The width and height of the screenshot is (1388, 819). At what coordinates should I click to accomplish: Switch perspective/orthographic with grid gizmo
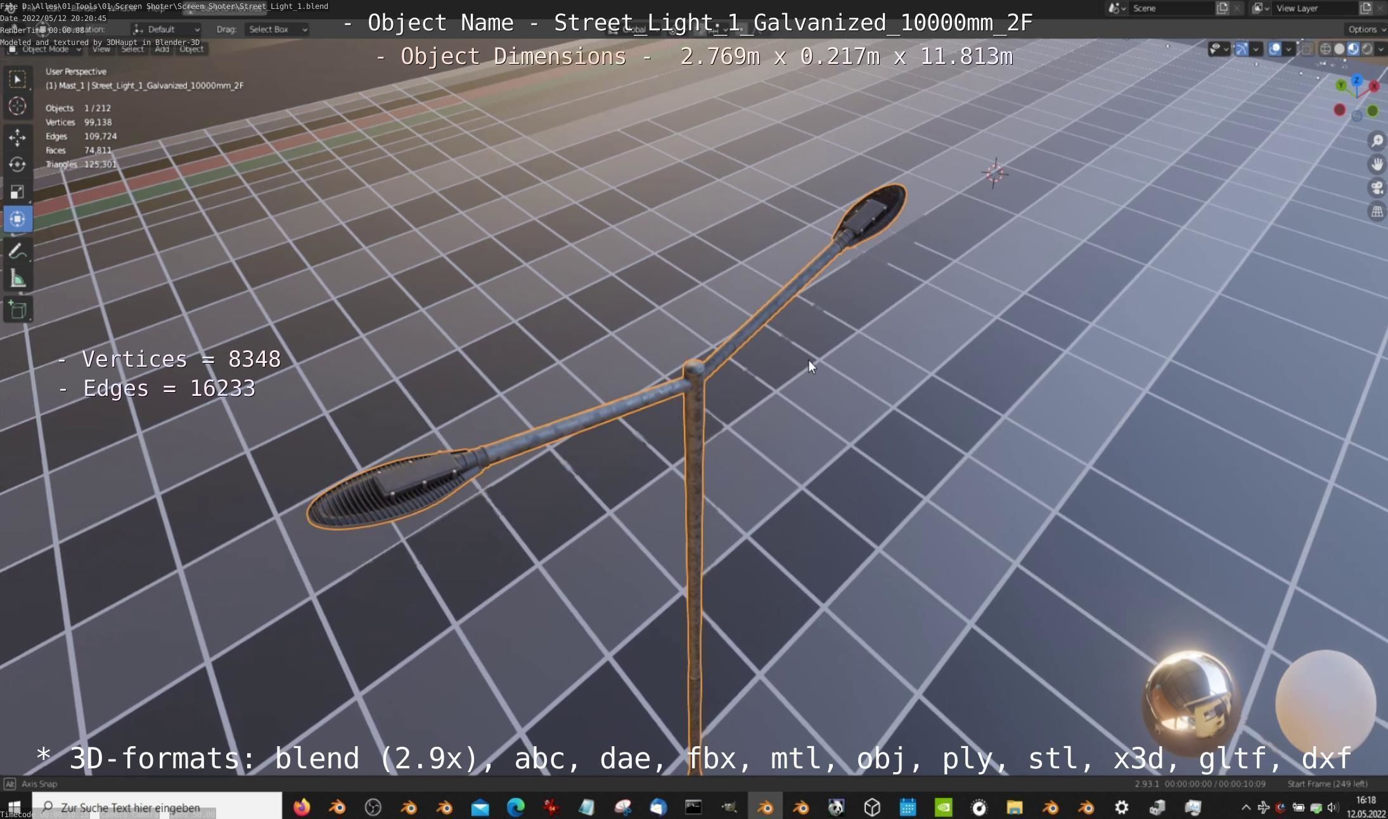click(x=1377, y=211)
